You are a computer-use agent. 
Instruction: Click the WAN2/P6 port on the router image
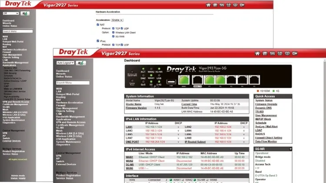197,80
